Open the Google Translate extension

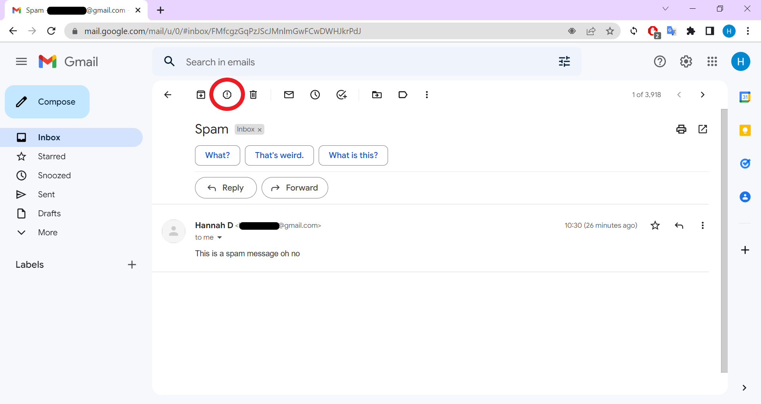point(671,31)
